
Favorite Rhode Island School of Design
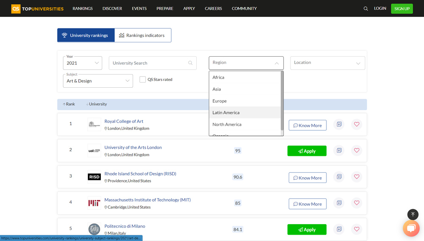357,177
